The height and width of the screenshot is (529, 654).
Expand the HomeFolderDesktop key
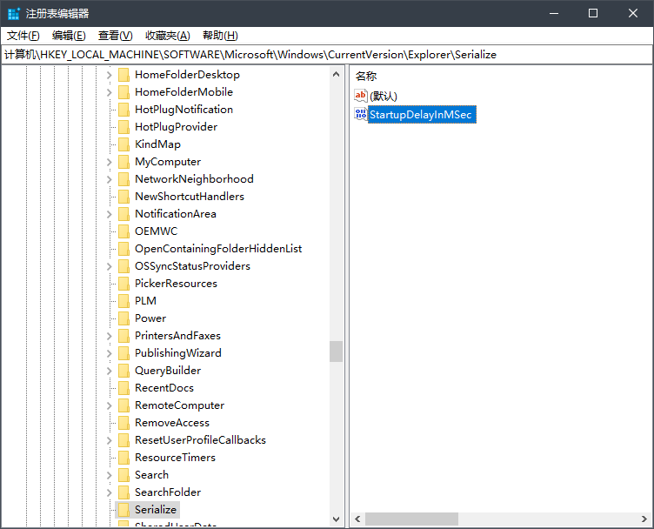110,75
